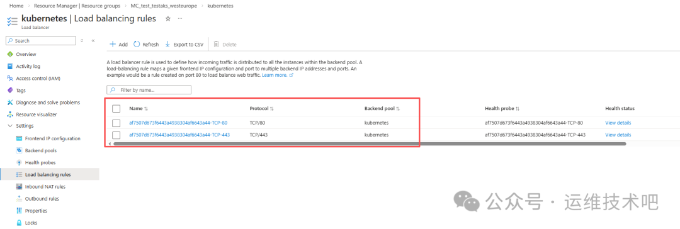The height and width of the screenshot is (229, 680).
Task: Click the Activity log icon
Action: (x=11, y=66)
